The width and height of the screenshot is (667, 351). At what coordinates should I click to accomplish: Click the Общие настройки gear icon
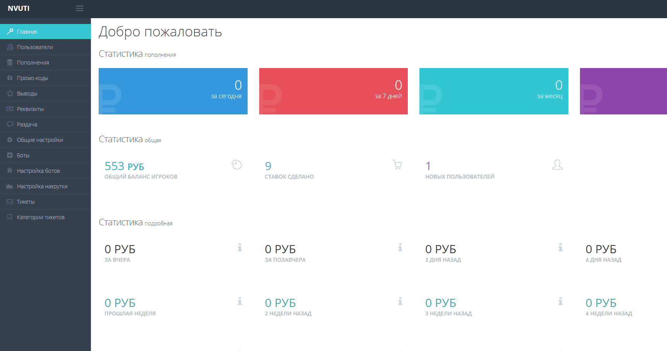coord(10,140)
